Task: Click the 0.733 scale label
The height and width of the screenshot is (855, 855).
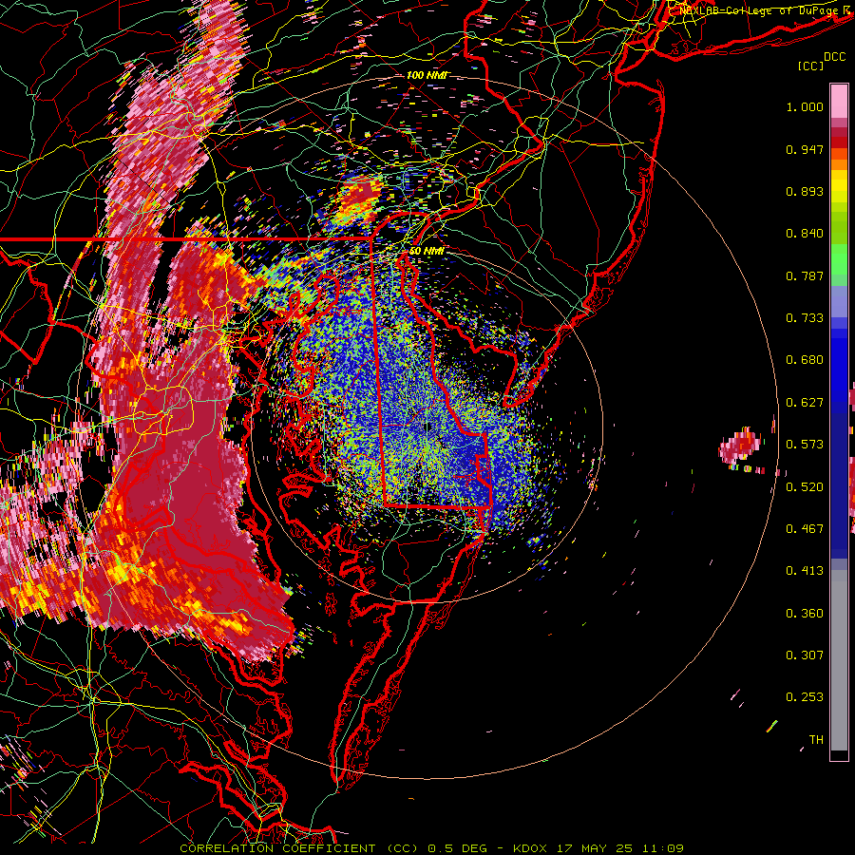Action: tap(805, 318)
